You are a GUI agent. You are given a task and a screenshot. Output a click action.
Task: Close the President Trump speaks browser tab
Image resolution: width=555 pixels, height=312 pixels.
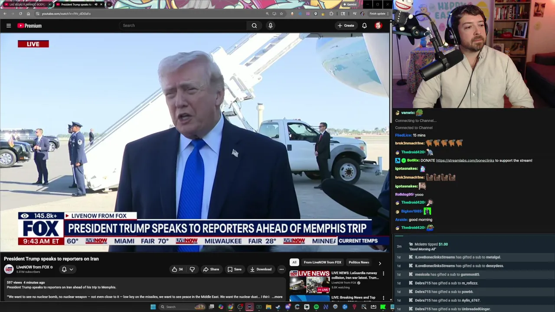pyautogui.click(x=101, y=4)
